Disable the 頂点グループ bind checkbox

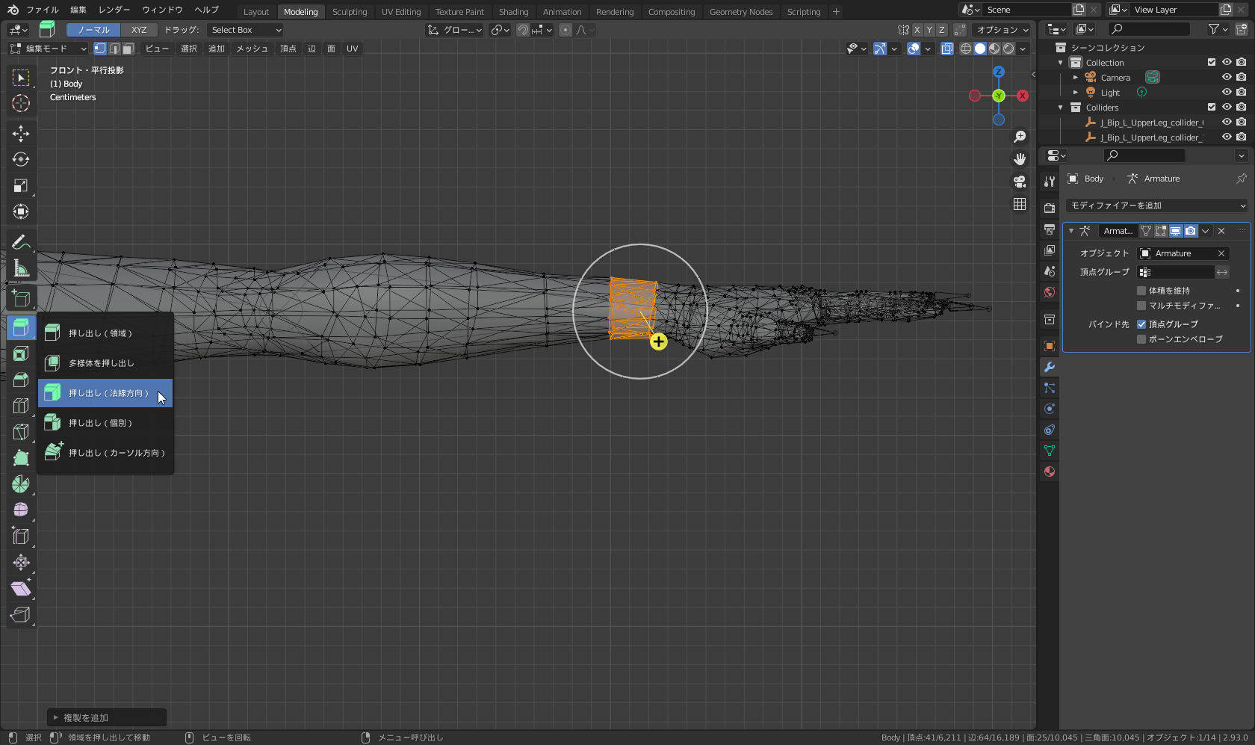[1141, 324]
